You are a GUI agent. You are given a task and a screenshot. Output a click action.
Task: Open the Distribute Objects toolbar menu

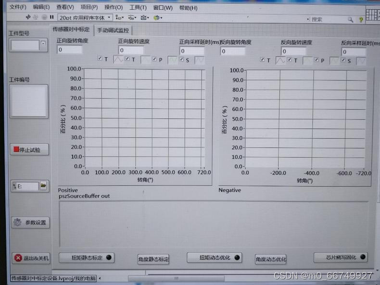(x=132, y=17)
